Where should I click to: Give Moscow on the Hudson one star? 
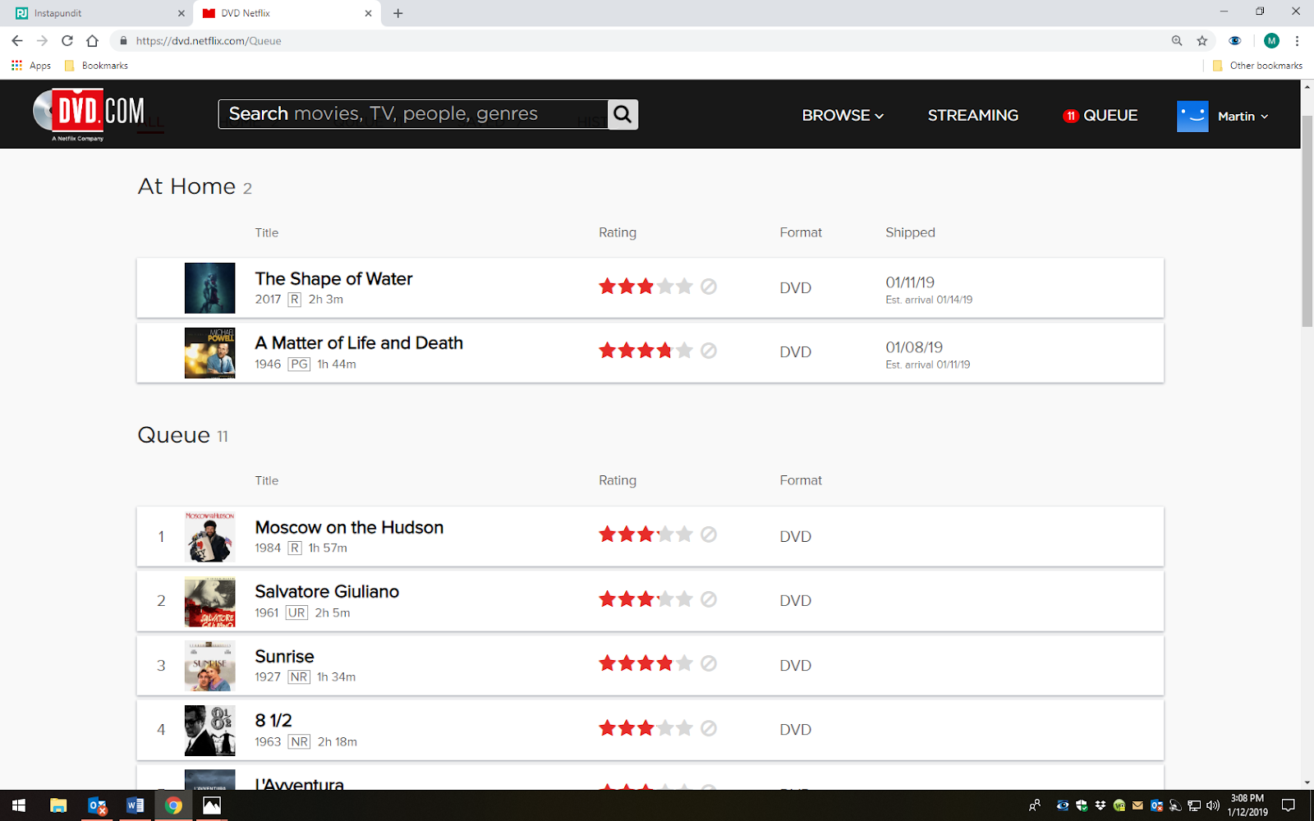click(607, 534)
